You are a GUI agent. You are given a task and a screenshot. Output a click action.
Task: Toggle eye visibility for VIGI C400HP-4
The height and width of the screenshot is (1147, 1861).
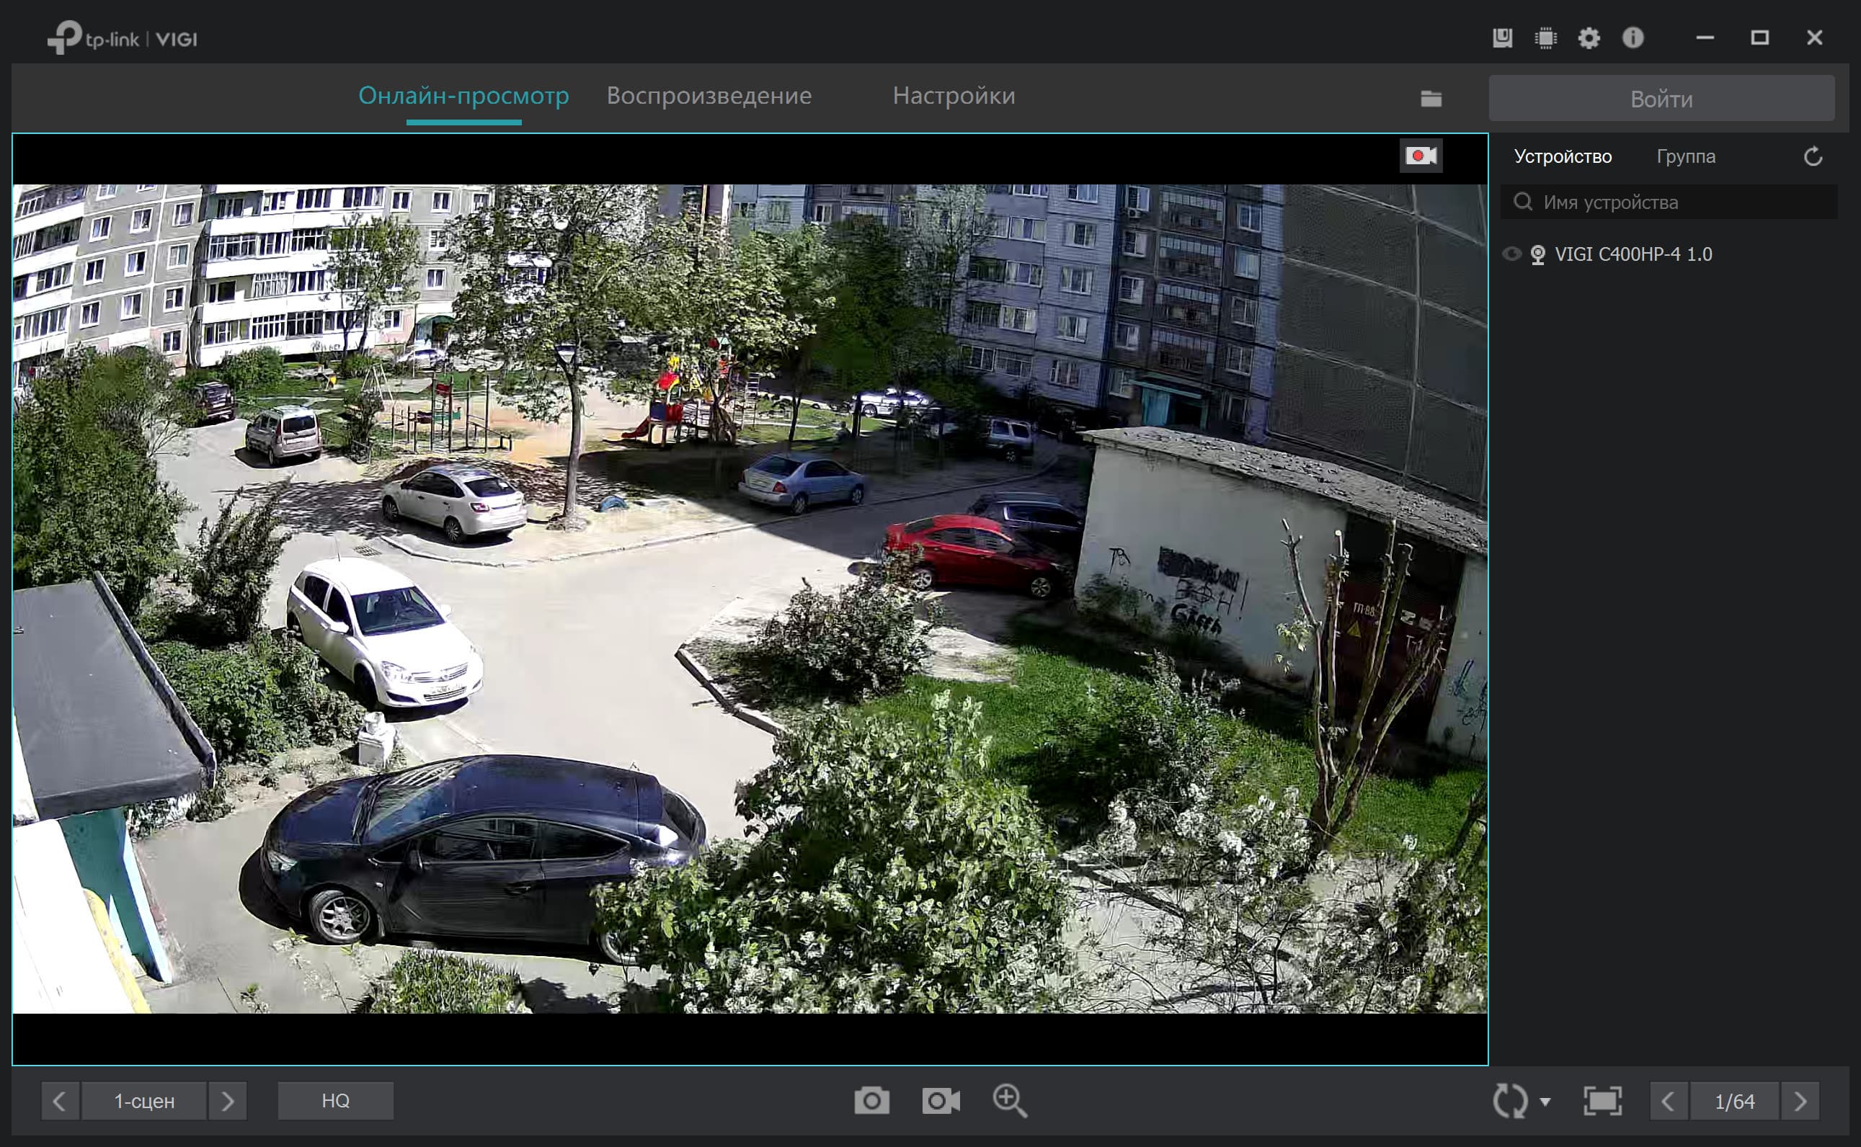click(1511, 254)
